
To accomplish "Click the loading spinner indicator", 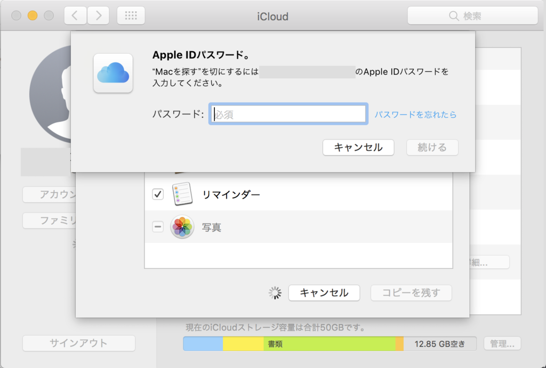I will tap(275, 293).
